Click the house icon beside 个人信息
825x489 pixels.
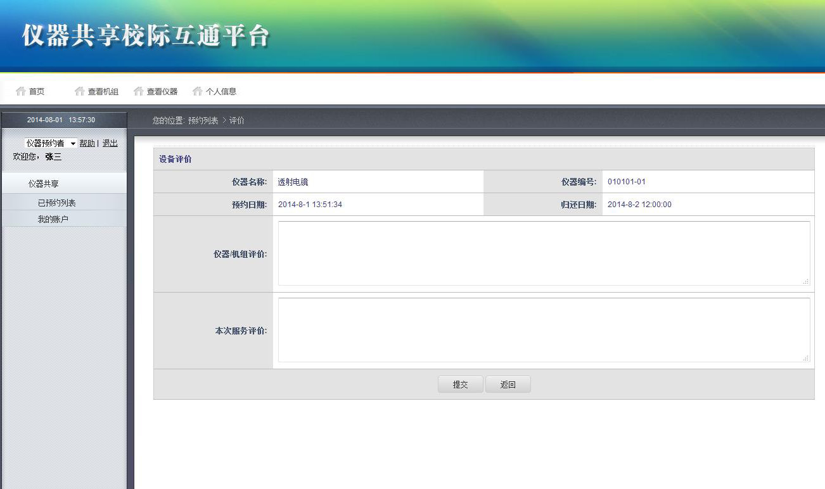pyautogui.click(x=198, y=91)
